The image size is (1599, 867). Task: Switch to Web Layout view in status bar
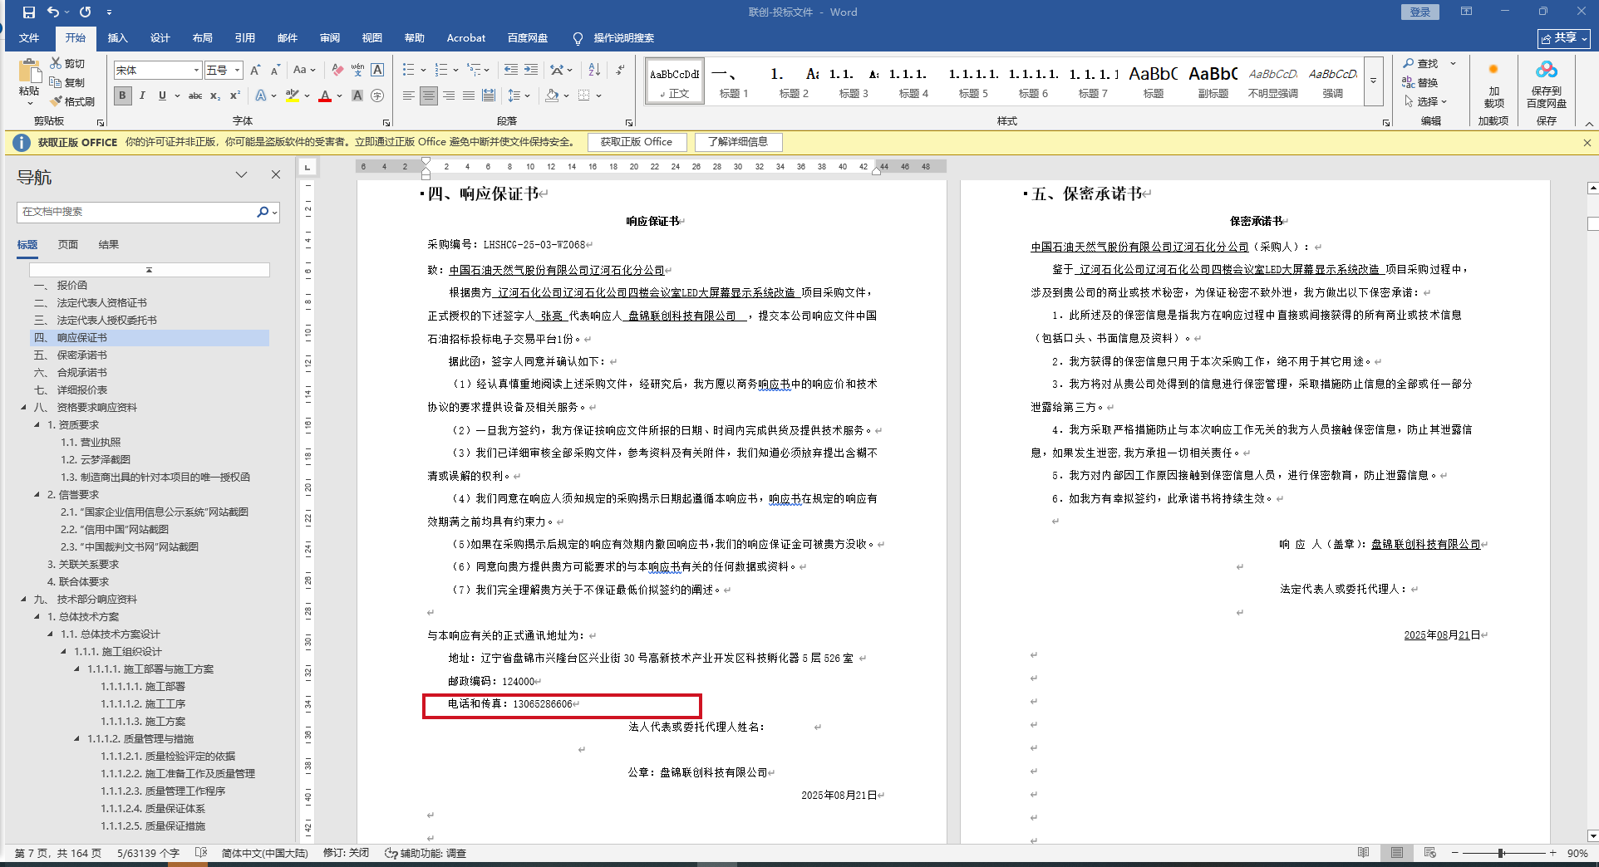[x=1429, y=853]
